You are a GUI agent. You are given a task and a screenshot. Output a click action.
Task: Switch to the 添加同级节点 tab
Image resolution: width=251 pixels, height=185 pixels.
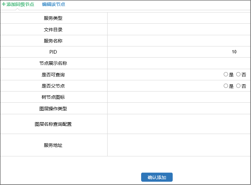20,5
